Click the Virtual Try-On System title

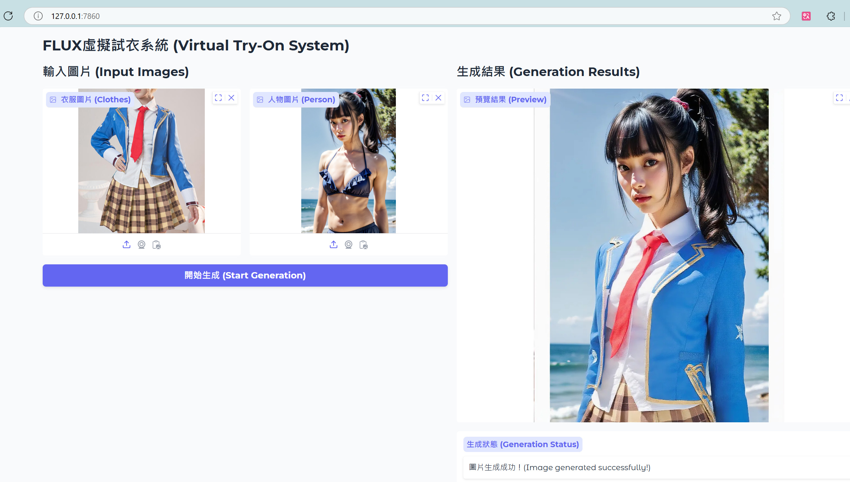point(196,46)
